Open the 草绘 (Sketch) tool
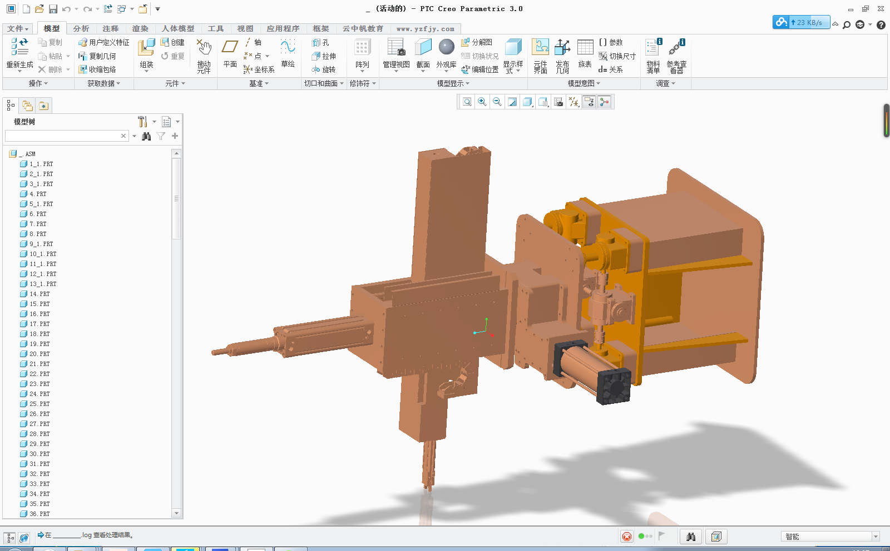 (x=288, y=48)
